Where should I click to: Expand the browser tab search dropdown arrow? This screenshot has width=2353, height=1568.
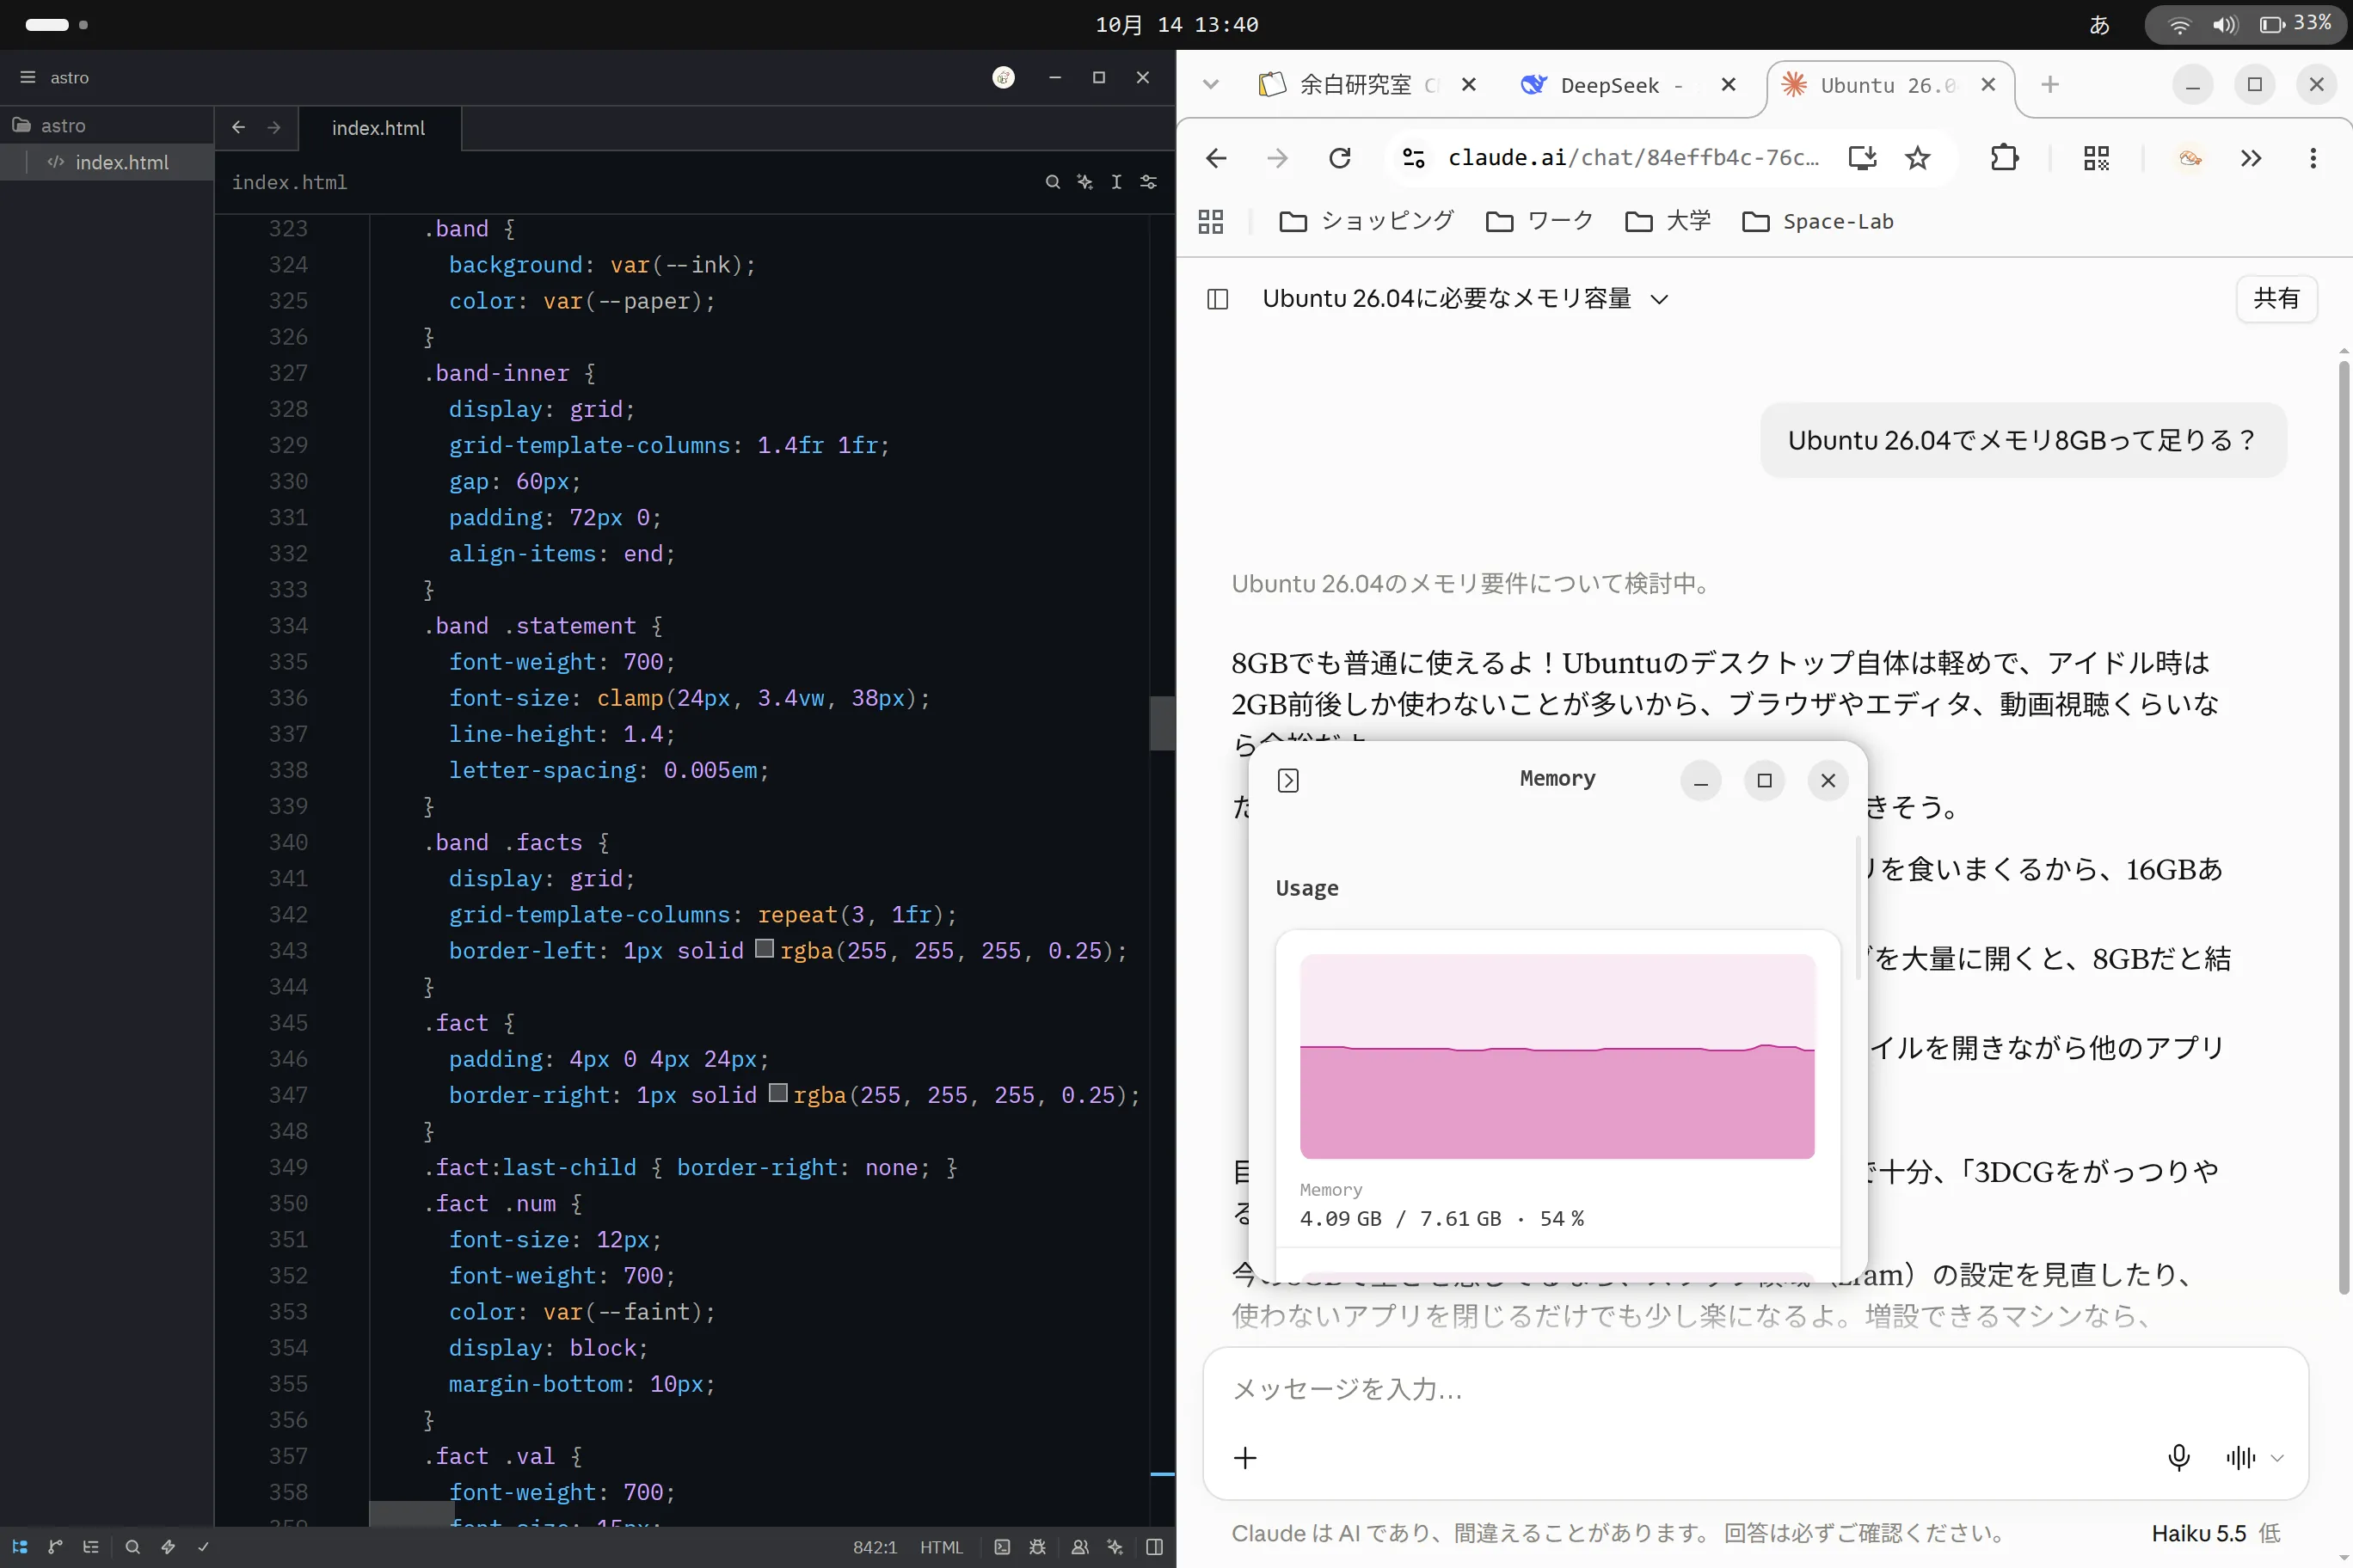(1211, 85)
